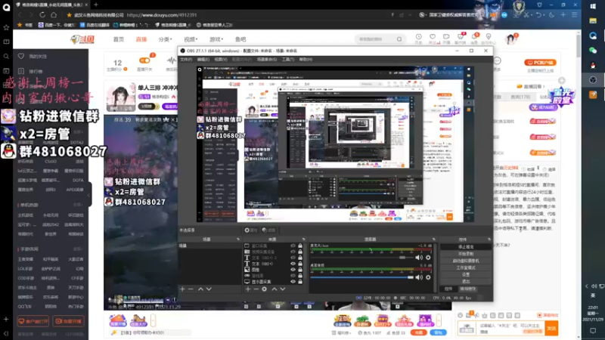Open 编辑(E) menu in OBS
Screen dimensions: 605x340
pos(203,60)
